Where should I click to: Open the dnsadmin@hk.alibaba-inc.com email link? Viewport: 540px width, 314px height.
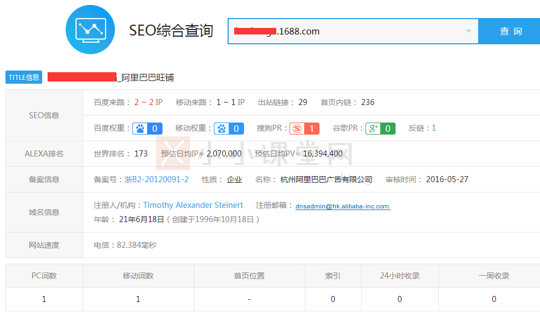point(342,206)
